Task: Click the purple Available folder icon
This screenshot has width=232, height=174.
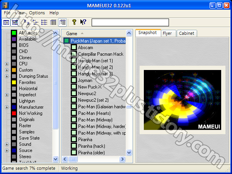Action: tap(14, 39)
